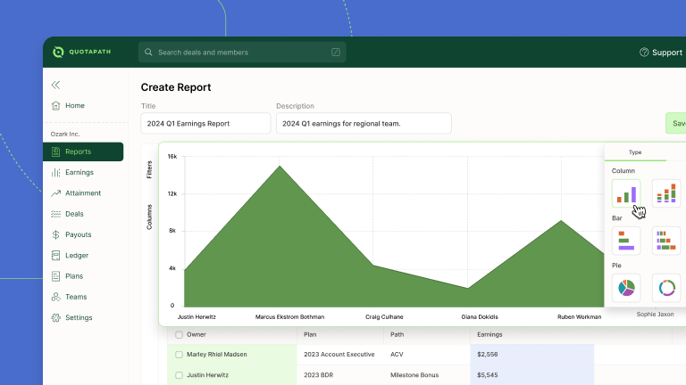Click the report Title input field

click(x=205, y=123)
